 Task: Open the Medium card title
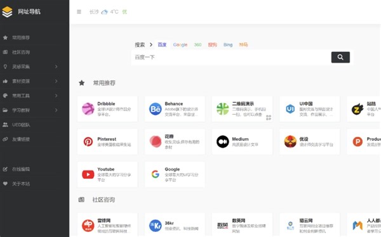point(240,139)
